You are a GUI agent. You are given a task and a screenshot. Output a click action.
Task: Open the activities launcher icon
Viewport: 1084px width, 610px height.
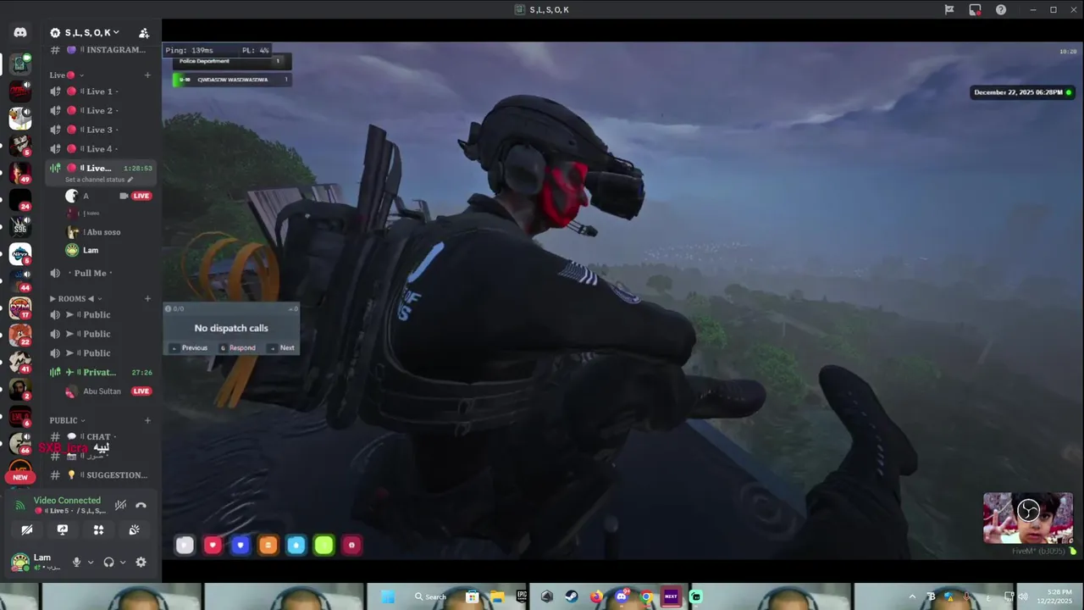tap(98, 530)
